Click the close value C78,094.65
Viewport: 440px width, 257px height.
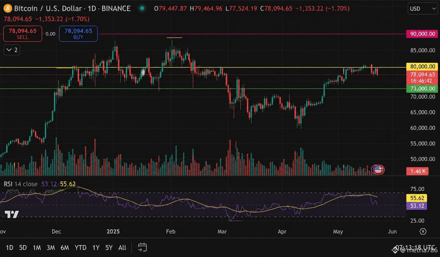pyautogui.click(x=276, y=9)
